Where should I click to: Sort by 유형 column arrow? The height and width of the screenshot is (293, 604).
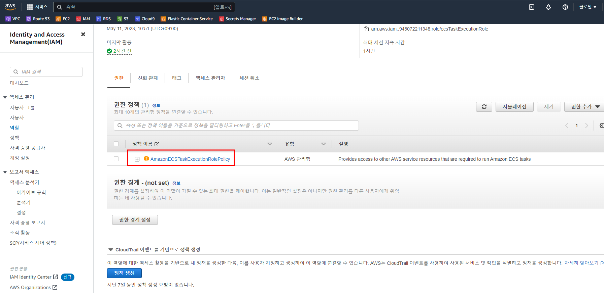(324, 144)
